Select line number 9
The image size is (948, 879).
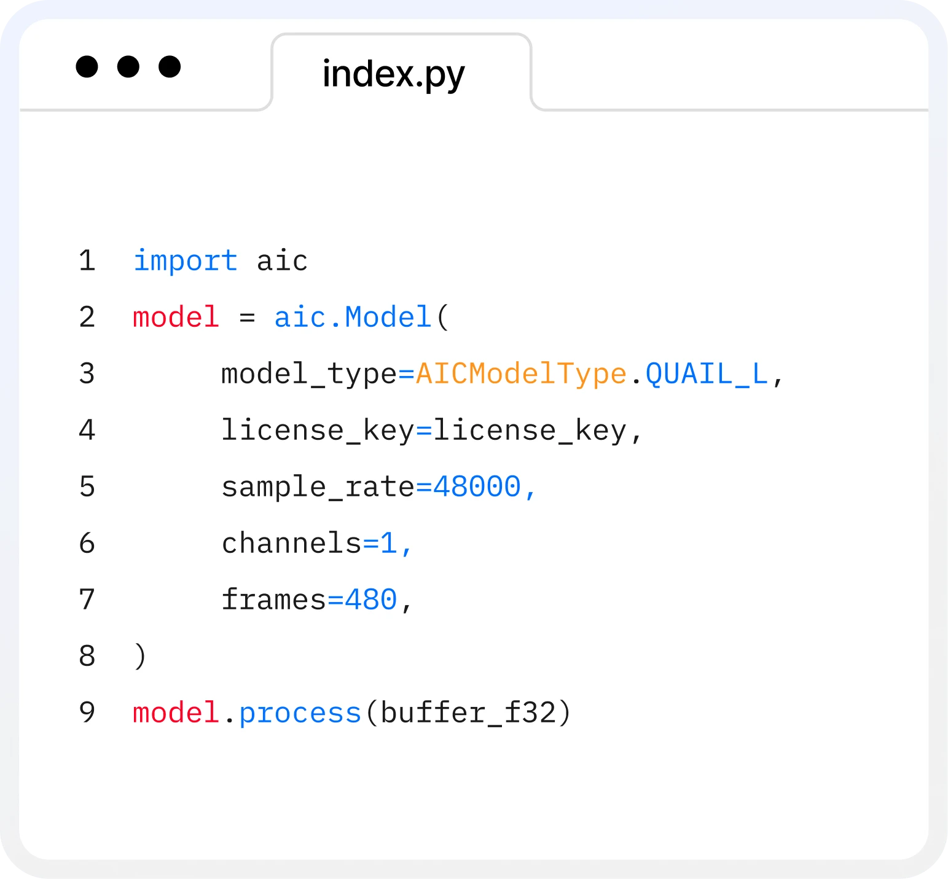click(87, 712)
